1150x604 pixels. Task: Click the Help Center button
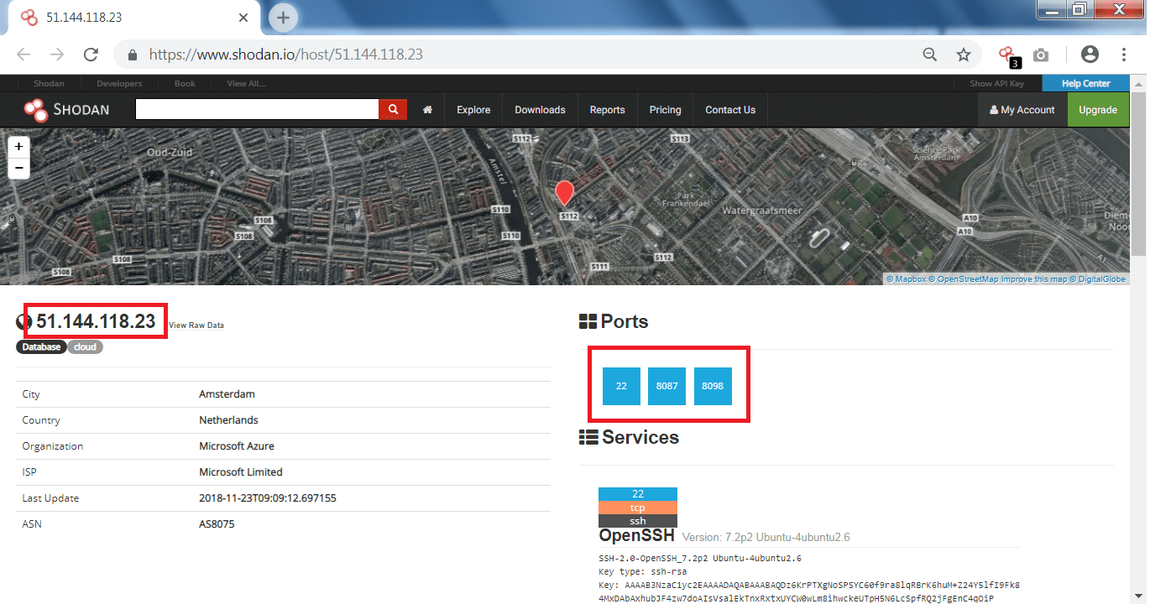[x=1085, y=84]
